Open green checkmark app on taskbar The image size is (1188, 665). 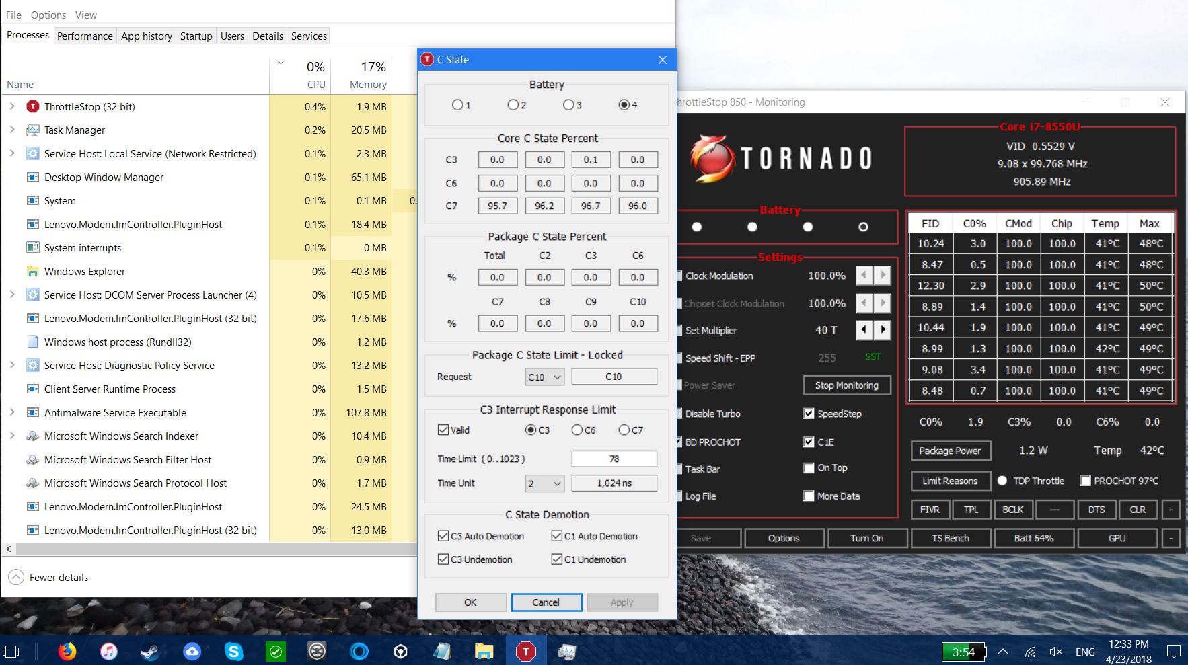[276, 651]
